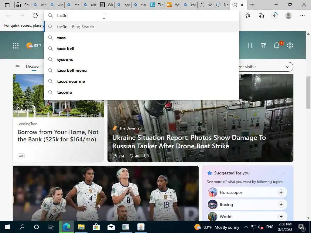Open the hamburger menu beside Discover
Image resolution: width=311 pixels, height=233 pixels.
(x=17, y=66)
